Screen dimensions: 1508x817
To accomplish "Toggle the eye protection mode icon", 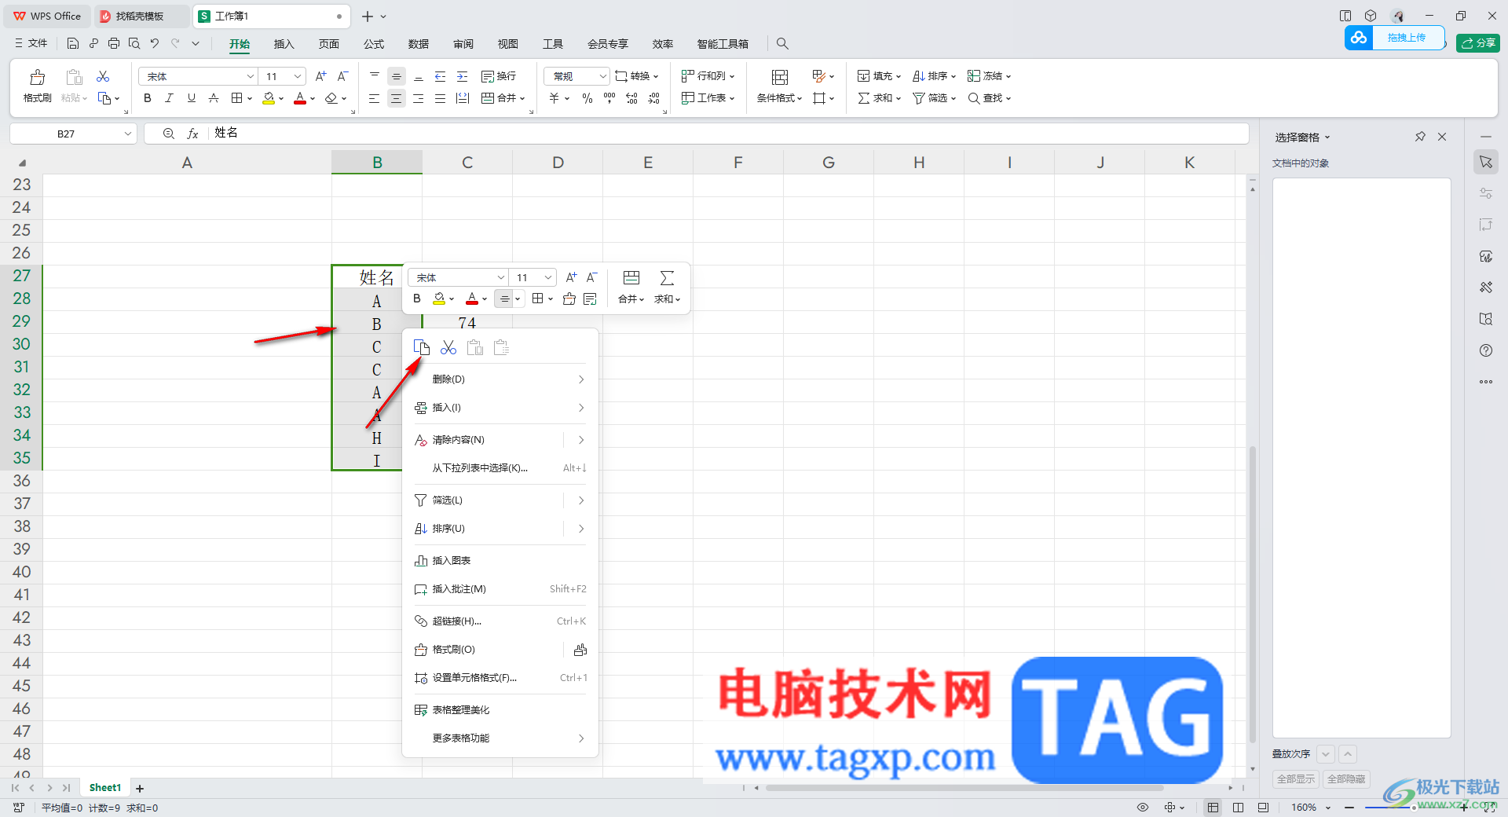I will click(x=1143, y=808).
